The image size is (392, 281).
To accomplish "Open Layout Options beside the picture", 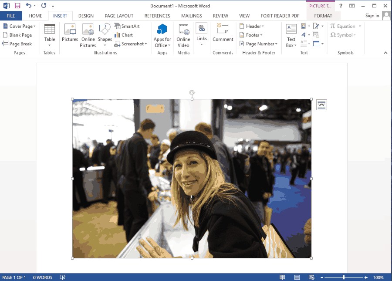I will (321, 105).
